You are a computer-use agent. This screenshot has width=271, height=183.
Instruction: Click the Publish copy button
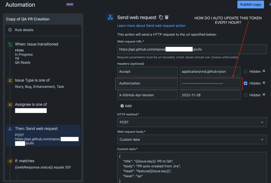[251, 5]
